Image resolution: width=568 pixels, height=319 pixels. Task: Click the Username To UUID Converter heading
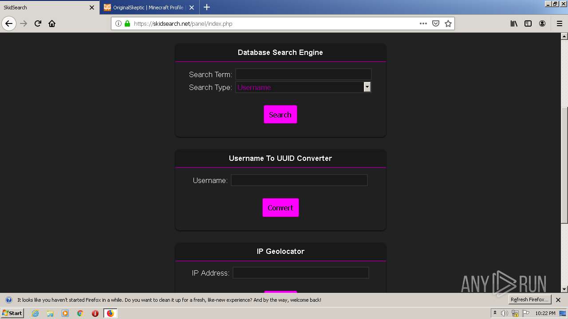pos(280,158)
